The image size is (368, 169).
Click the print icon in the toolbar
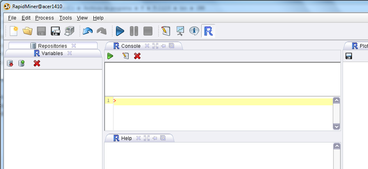click(x=69, y=31)
